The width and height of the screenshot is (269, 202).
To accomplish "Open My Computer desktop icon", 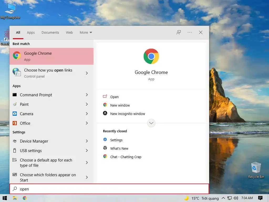I will [10, 11].
